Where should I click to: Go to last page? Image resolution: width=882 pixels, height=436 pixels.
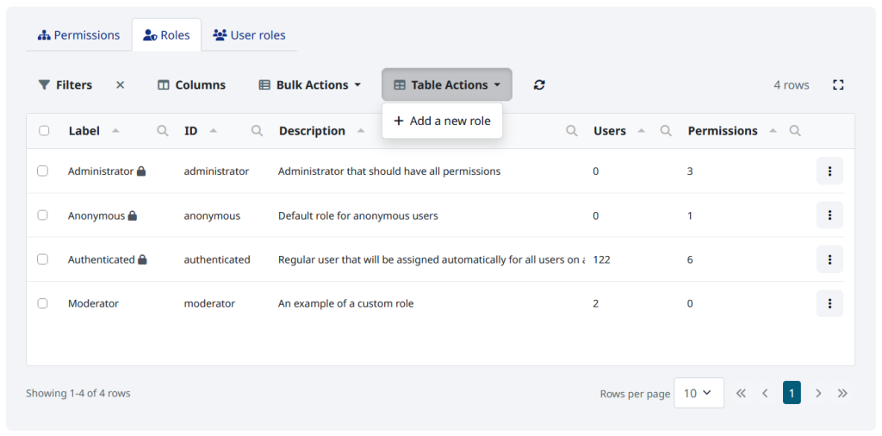pyautogui.click(x=842, y=393)
